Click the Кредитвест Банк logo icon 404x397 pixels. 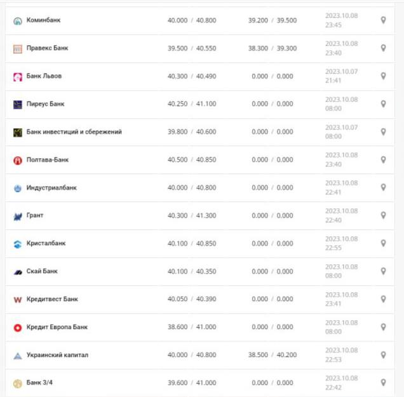[x=18, y=300]
